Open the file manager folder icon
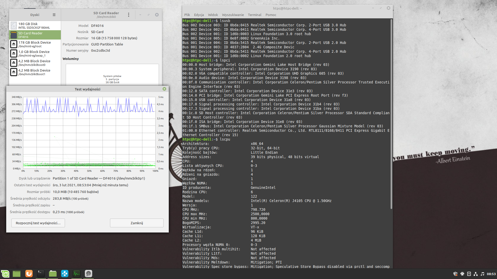497x279 pixels. click(53, 274)
